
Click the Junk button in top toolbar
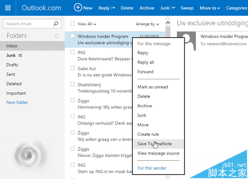click(x=165, y=8)
